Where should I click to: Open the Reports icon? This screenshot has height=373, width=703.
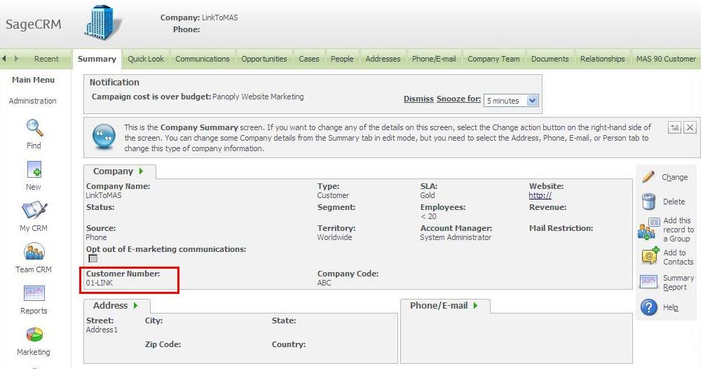click(x=34, y=293)
